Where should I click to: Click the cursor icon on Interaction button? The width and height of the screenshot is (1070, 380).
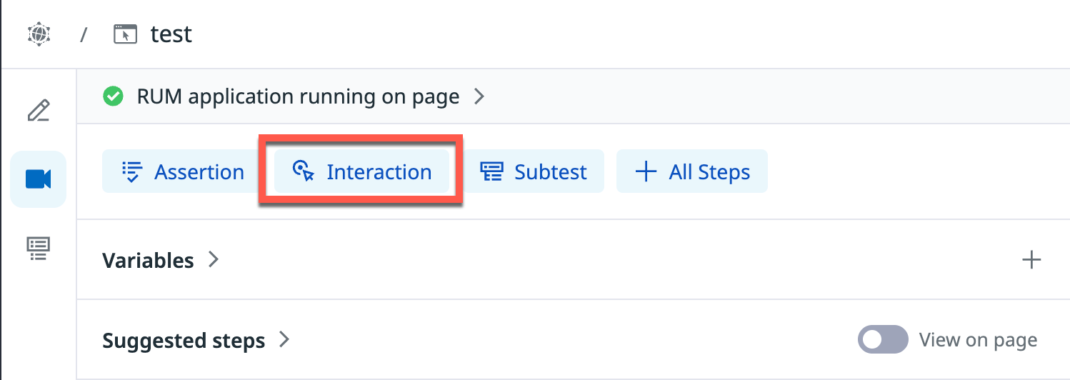[x=304, y=171]
